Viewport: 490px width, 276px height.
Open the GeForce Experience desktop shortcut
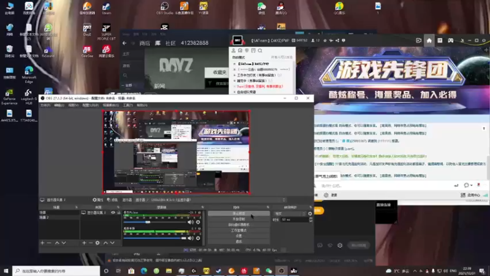(9, 97)
